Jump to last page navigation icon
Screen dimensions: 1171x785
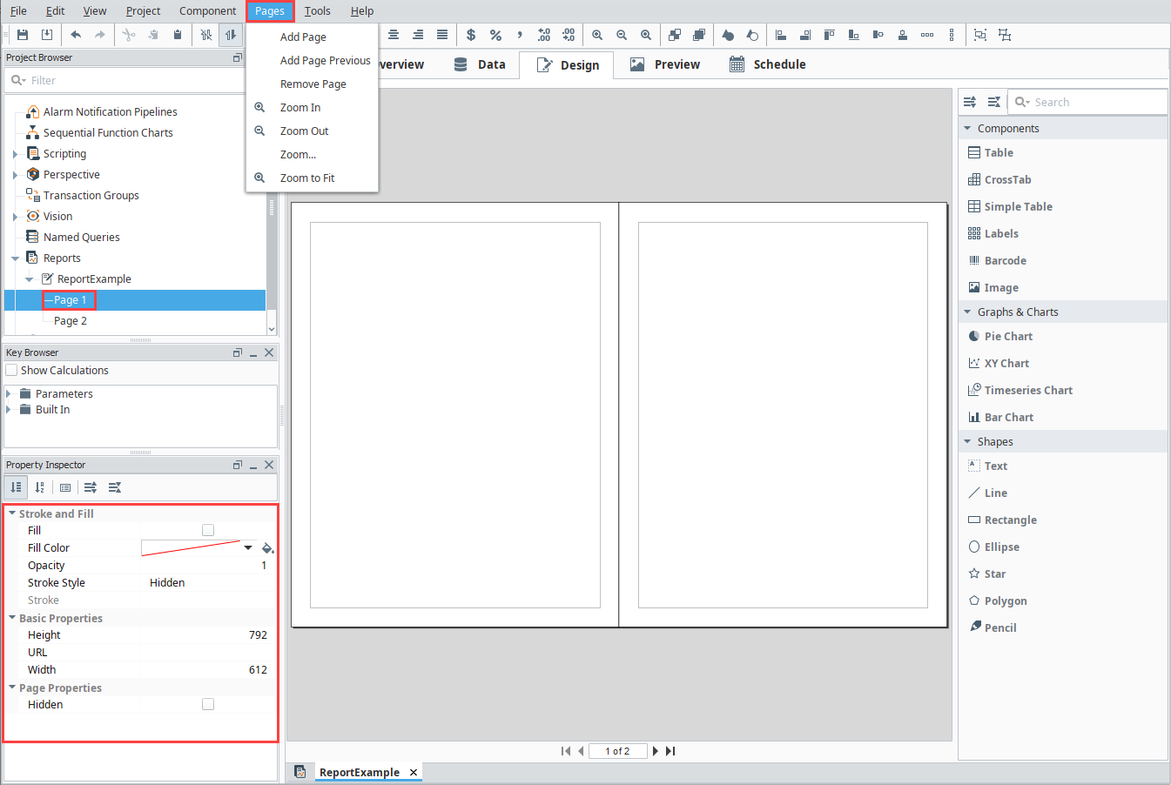pyautogui.click(x=670, y=751)
